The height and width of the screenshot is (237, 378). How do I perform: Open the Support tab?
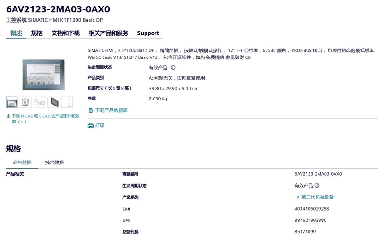pyautogui.click(x=148, y=33)
